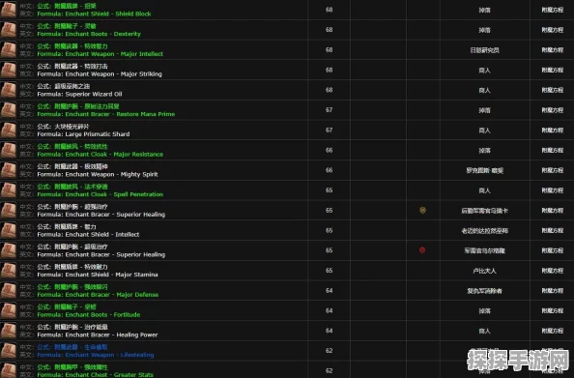The height and width of the screenshot is (378, 574).
Task: Open Formula: Enchant Bracer - Major Defense link
Action: click(x=98, y=295)
